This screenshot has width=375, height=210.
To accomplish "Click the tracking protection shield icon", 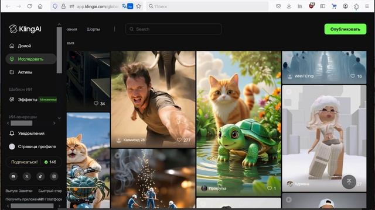I will 55,6.
